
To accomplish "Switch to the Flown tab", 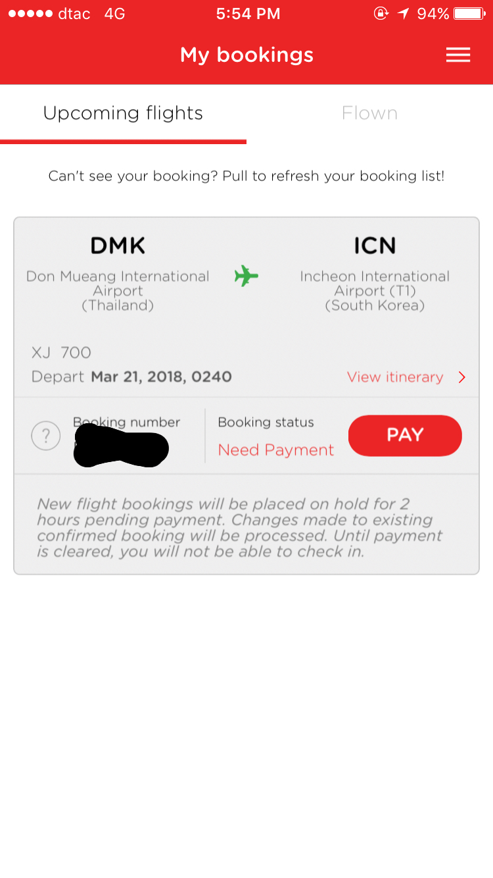I will [369, 113].
